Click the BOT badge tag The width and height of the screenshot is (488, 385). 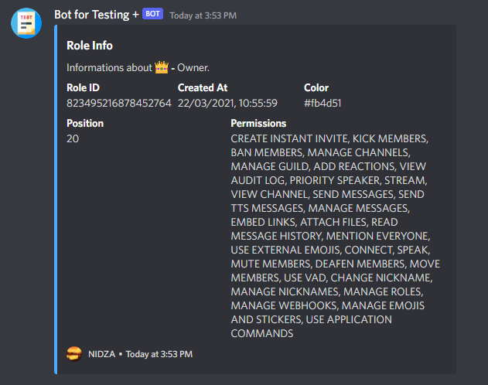[152, 14]
